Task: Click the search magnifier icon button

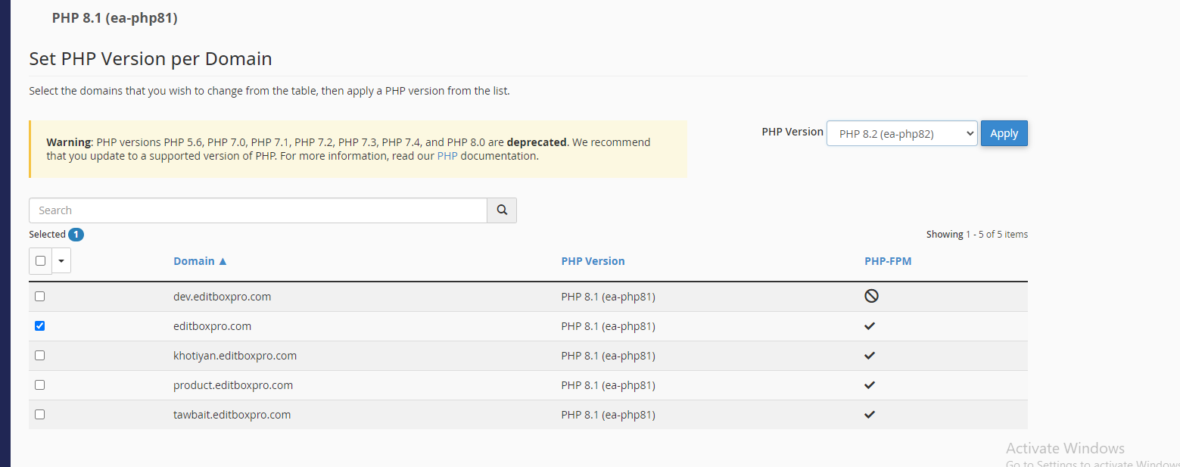Action: tap(502, 210)
